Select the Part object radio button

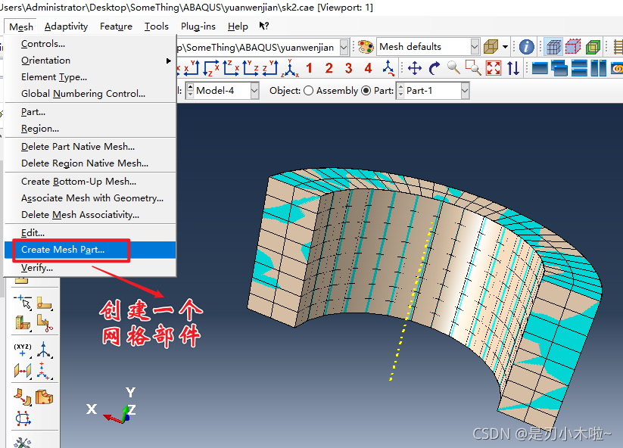tap(366, 91)
